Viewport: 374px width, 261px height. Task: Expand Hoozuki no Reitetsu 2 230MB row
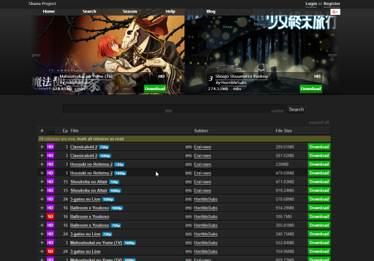click(x=42, y=164)
